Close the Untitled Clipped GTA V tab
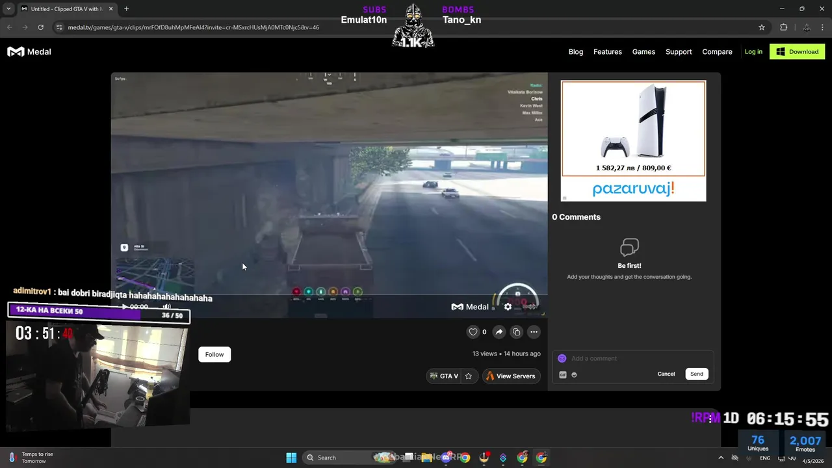The height and width of the screenshot is (468, 832). point(111,9)
